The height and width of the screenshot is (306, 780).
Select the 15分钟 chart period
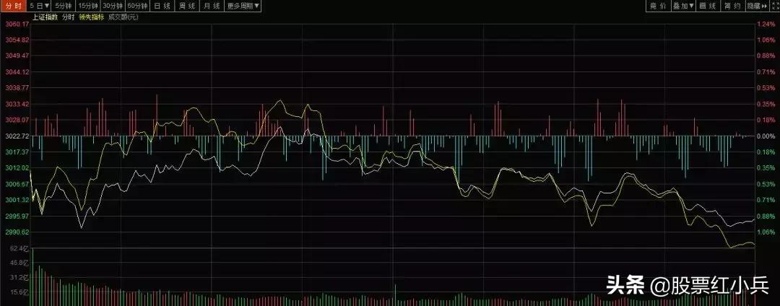point(89,6)
